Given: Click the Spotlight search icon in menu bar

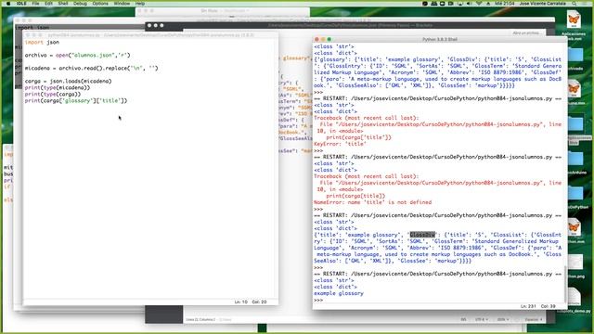Looking at the screenshot, I should (x=575, y=4).
